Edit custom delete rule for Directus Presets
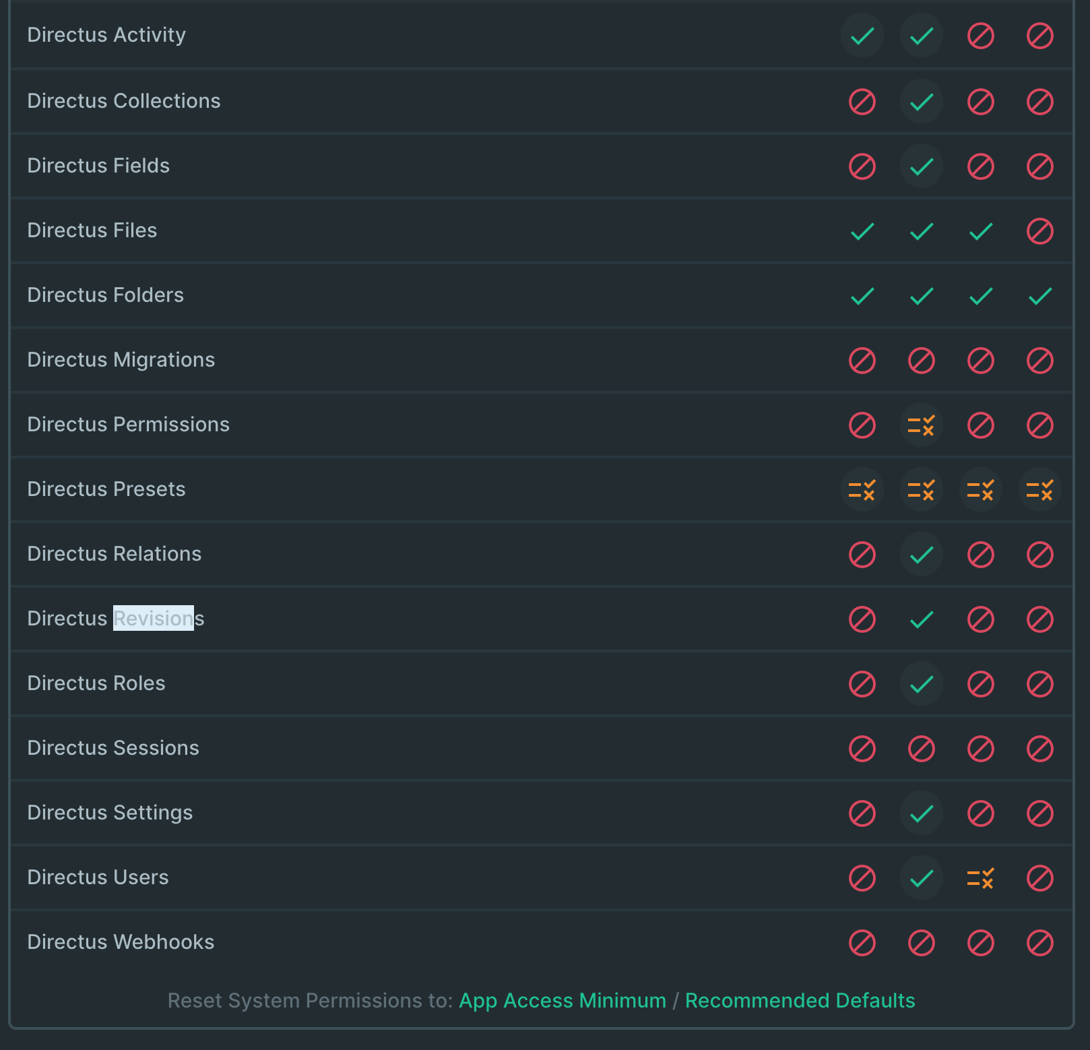This screenshot has height=1050, width=1090. (1040, 489)
